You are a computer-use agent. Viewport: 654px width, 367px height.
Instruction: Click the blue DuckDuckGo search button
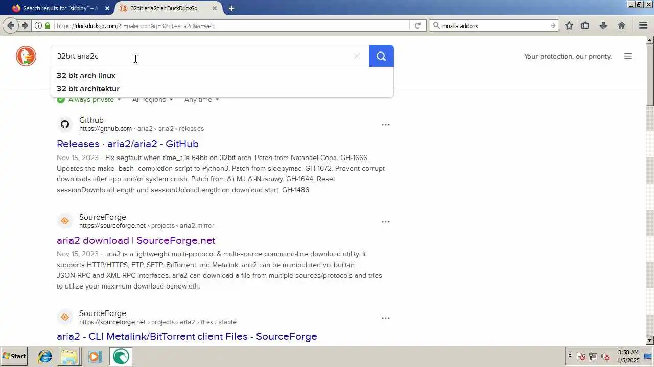coord(381,56)
